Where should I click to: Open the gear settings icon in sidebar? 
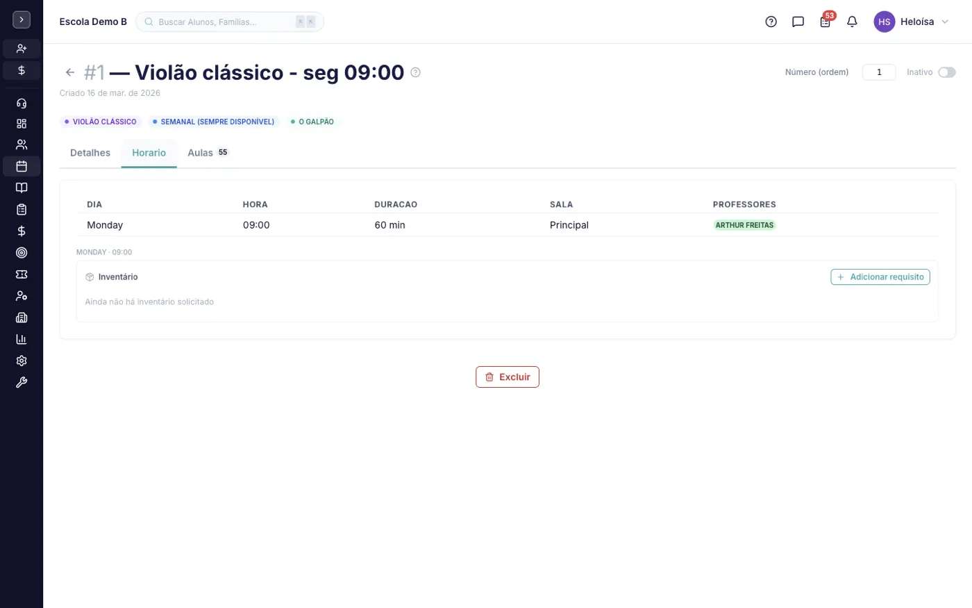point(22,361)
